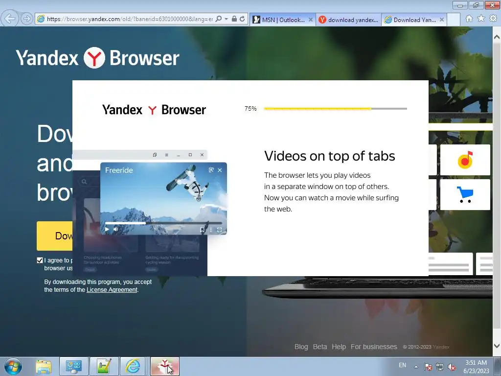Click the Yandex Browser page logo

97,58
